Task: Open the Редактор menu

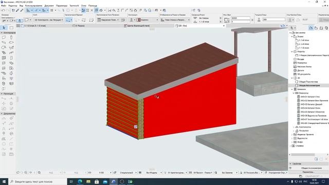Action: [x=12, y=6]
